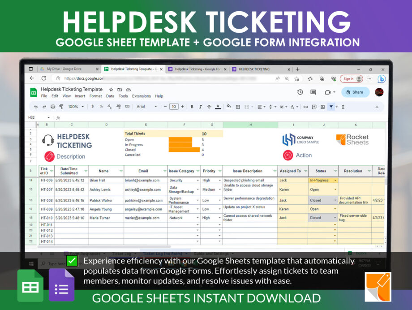Open the Data menu

(x=110, y=96)
